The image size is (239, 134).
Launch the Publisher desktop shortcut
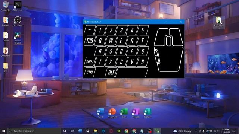148,113
